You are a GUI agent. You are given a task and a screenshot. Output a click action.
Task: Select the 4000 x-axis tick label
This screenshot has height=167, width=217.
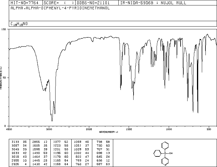point(9,129)
